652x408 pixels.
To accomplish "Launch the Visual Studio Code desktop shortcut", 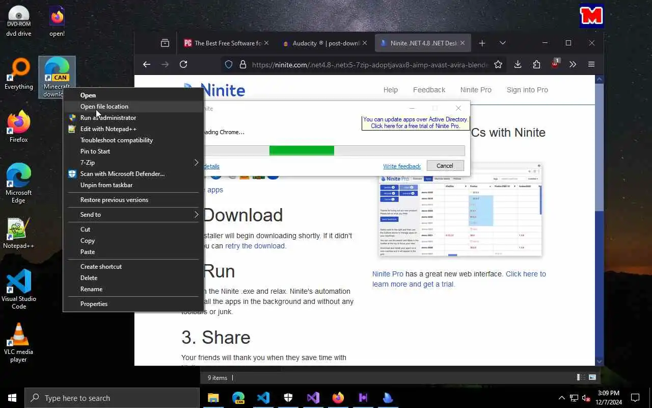I will 19,290.
